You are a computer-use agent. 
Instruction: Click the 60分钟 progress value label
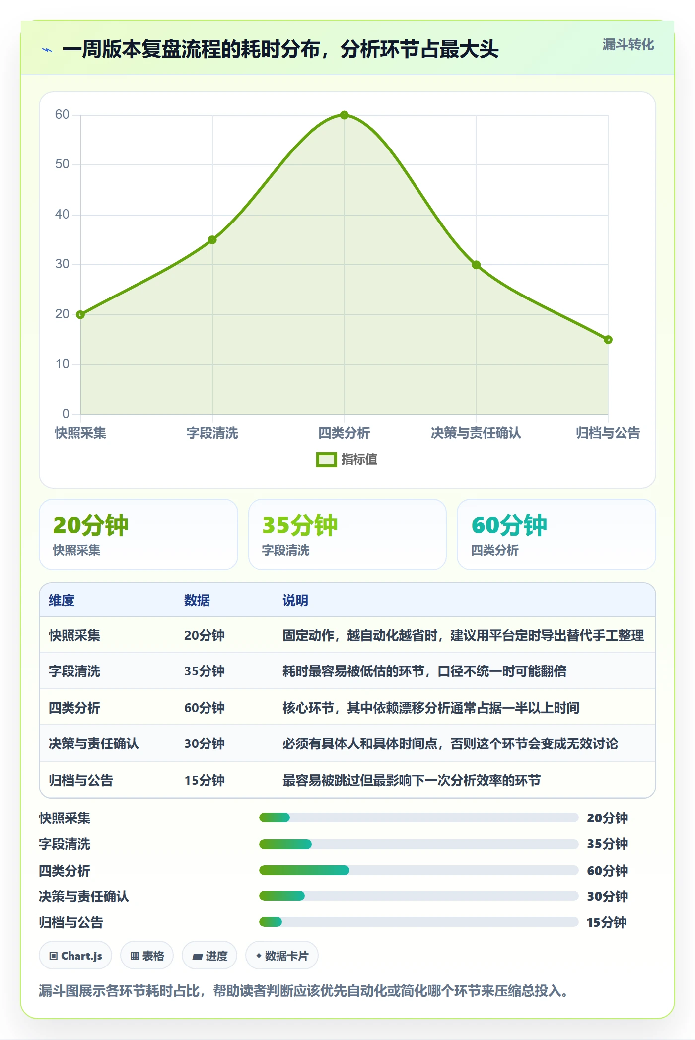607,870
